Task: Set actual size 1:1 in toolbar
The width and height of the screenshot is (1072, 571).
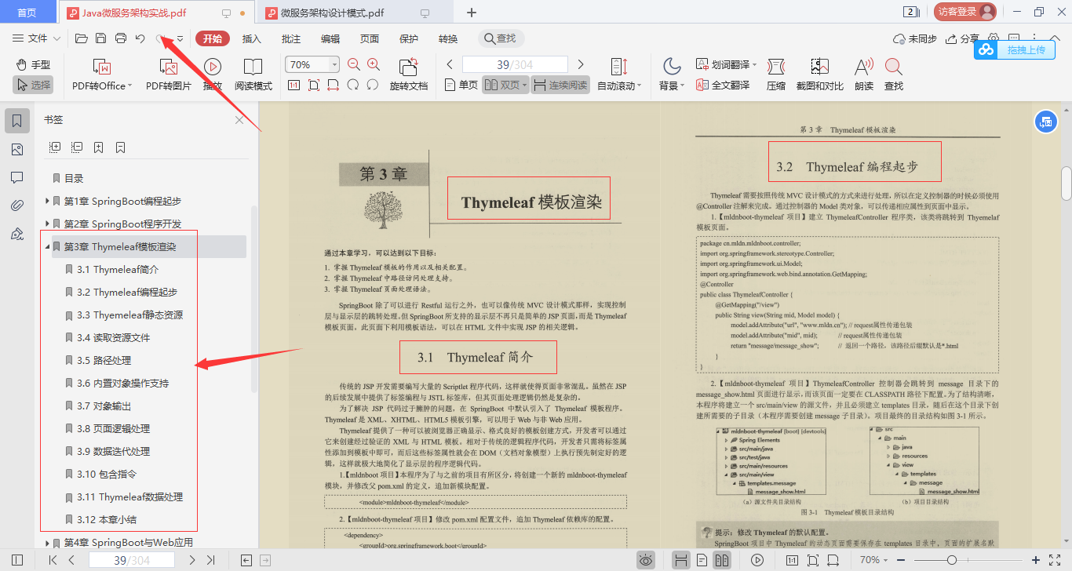Action: 294,85
